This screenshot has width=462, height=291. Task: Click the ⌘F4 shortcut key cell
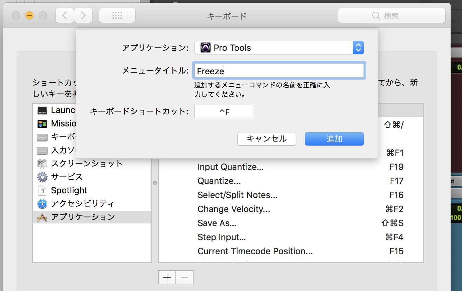click(394, 237)
